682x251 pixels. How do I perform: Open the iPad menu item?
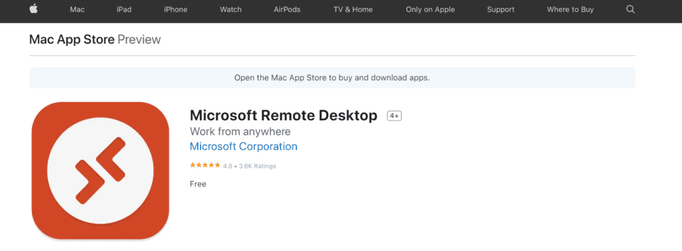pyautogui.click(x=124, y=9)
